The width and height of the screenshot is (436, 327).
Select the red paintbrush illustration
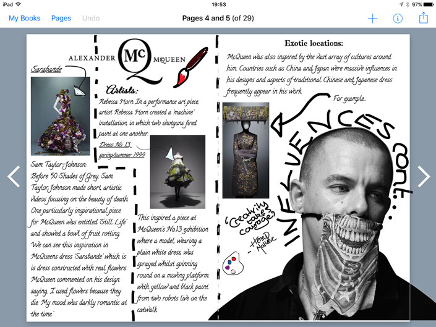[x=190, y=67]
